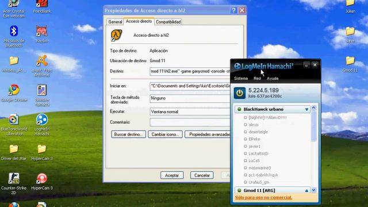Click the Hamachi client name luis-637ae4208c

pyautogui.click(x=265, y=96)
